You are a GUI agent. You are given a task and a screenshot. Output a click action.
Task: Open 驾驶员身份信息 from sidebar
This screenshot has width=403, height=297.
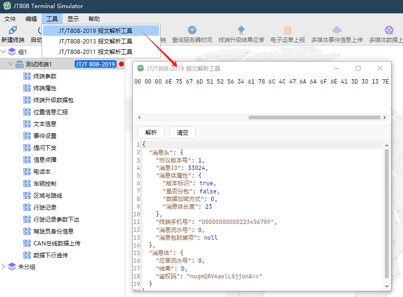pos(50,231)
